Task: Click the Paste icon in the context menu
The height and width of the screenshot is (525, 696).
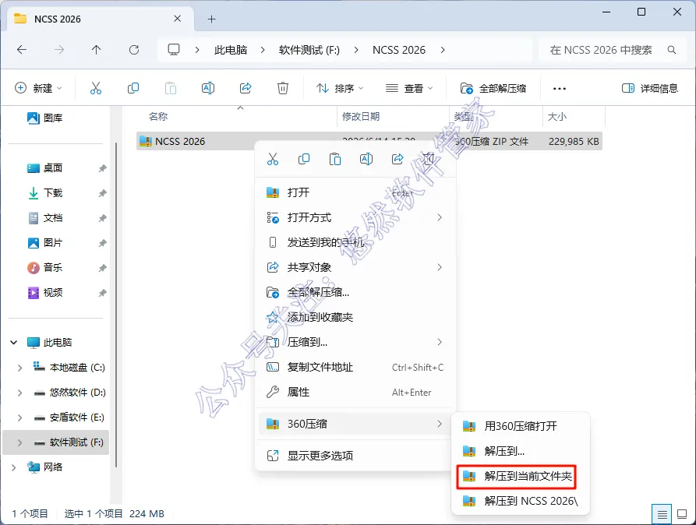Action: click(335, 159)
